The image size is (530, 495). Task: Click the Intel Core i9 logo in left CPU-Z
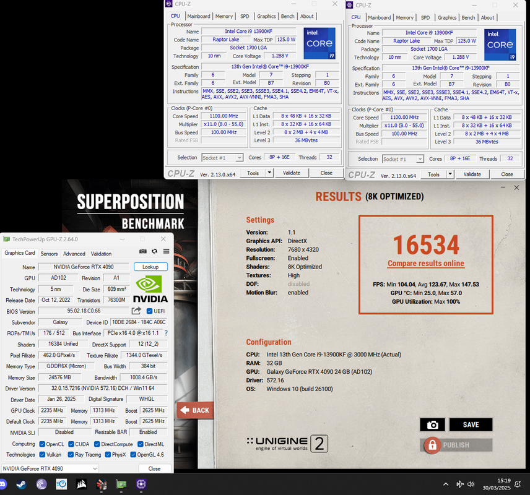click(319, 43)
